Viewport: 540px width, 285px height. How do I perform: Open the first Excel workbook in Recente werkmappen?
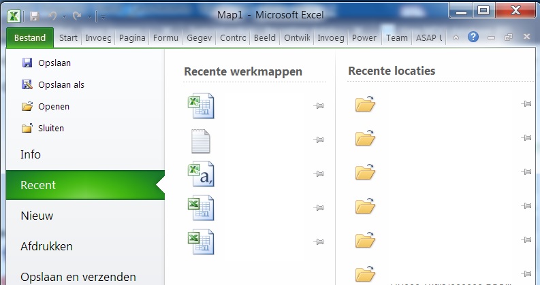(x=200, y=107)
